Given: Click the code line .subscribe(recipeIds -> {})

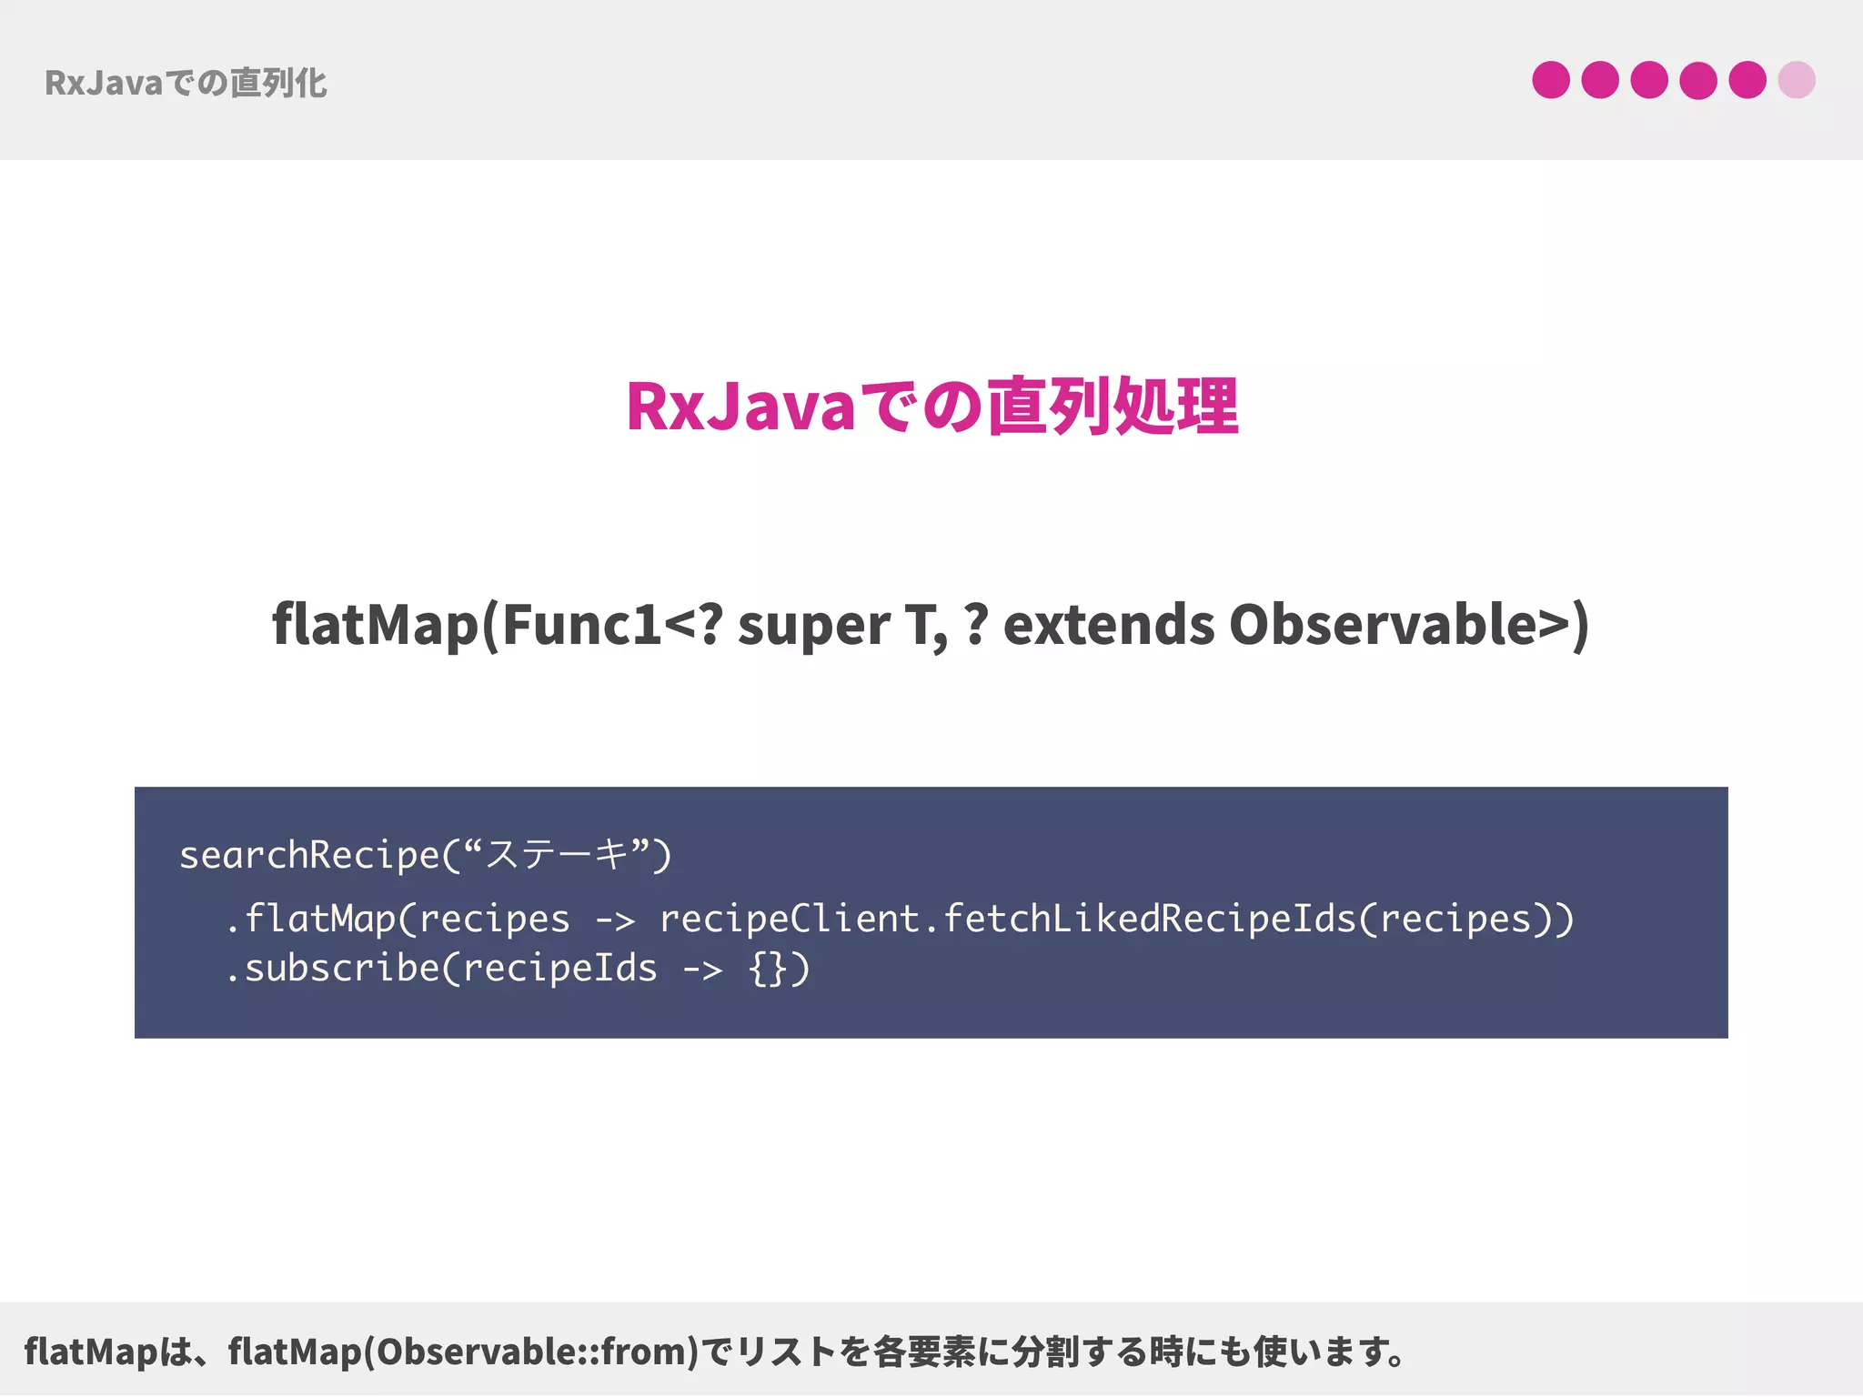Looking at the screenshot, I should [x=518, y=968].
